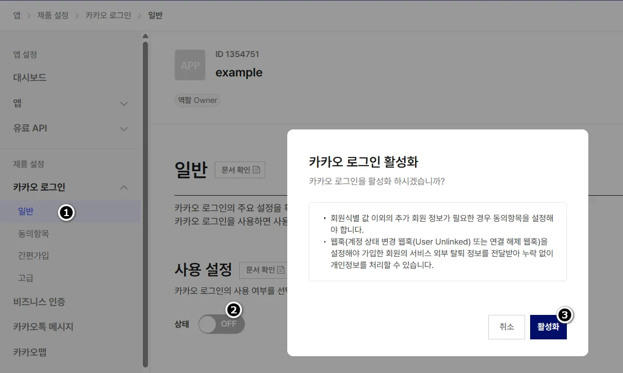Select 동의항목 in the sidebar

[x=33, y=234]
